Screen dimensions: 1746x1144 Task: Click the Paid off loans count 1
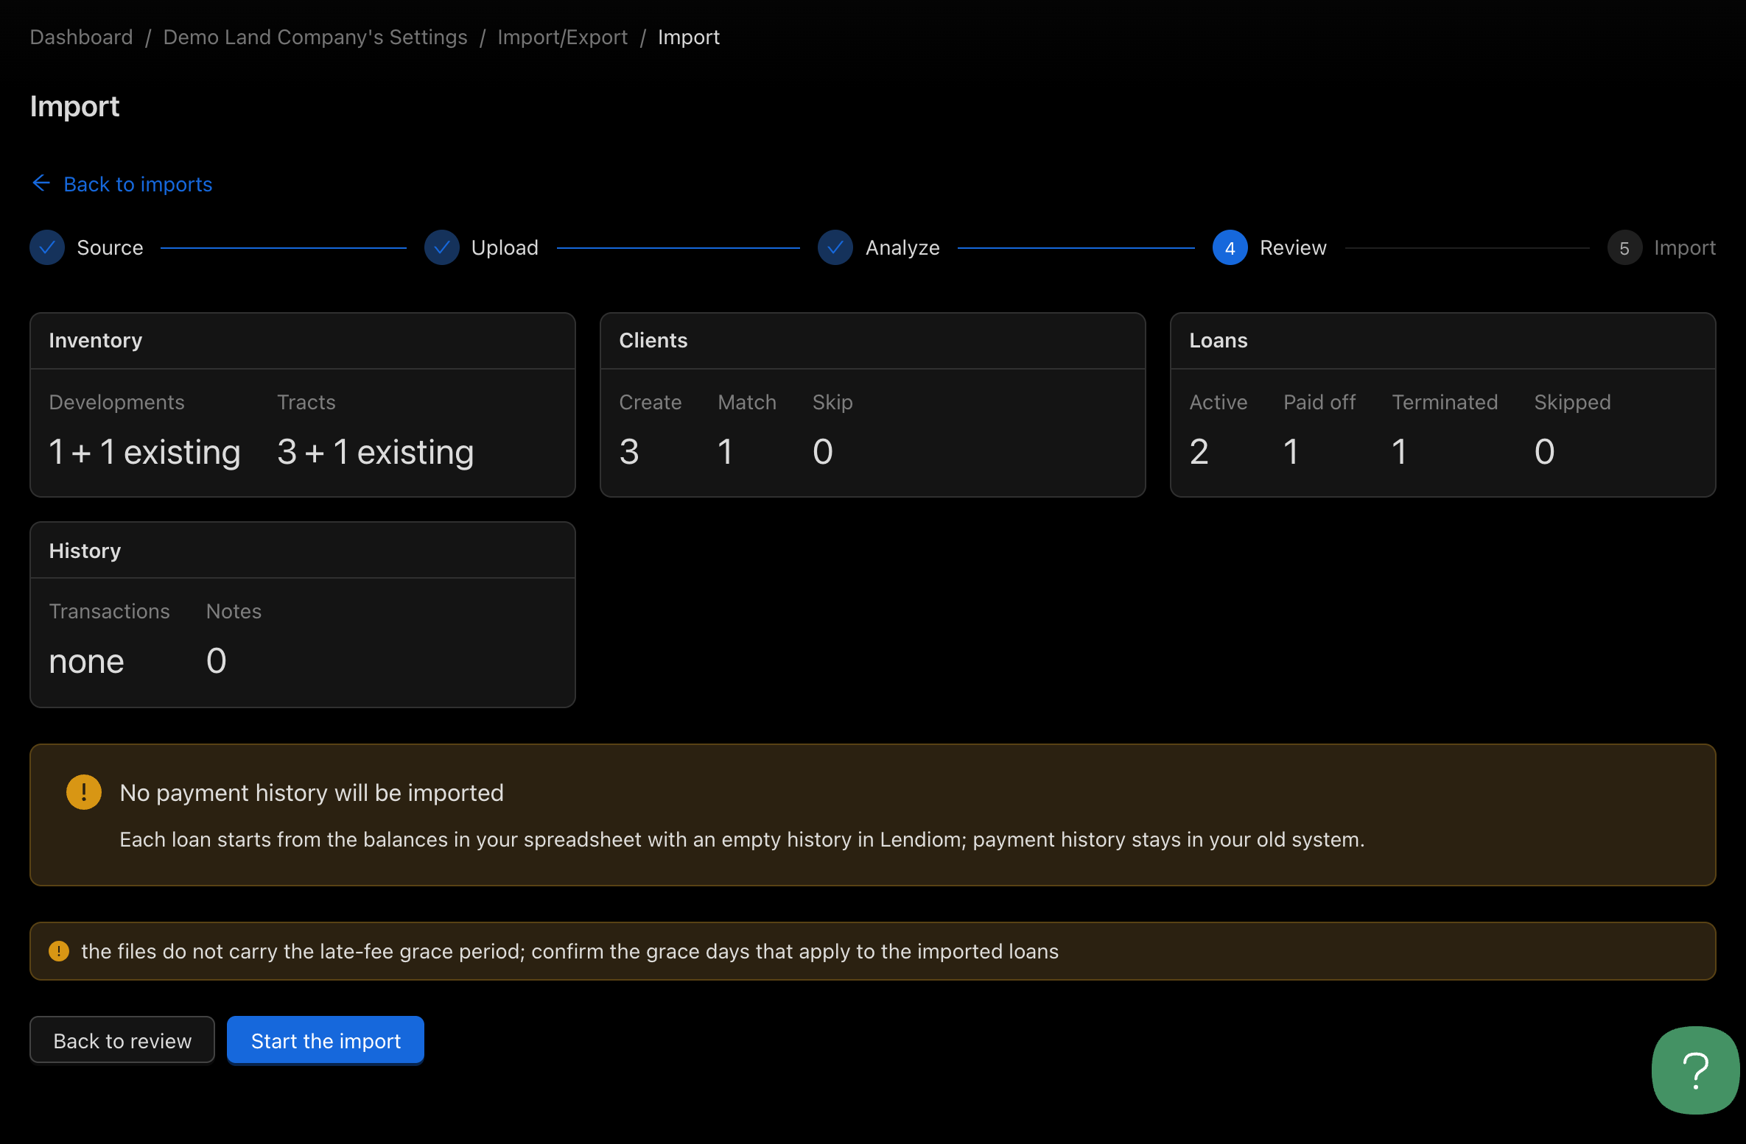pos(1291,451)
